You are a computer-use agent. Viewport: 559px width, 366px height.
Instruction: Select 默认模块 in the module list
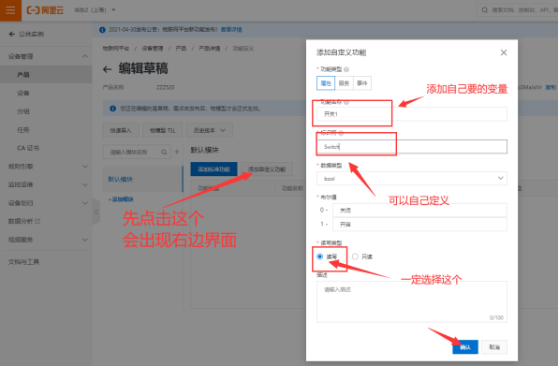[143, 179]
